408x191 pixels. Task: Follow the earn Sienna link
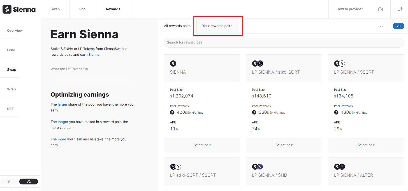(x=90, y=55)
